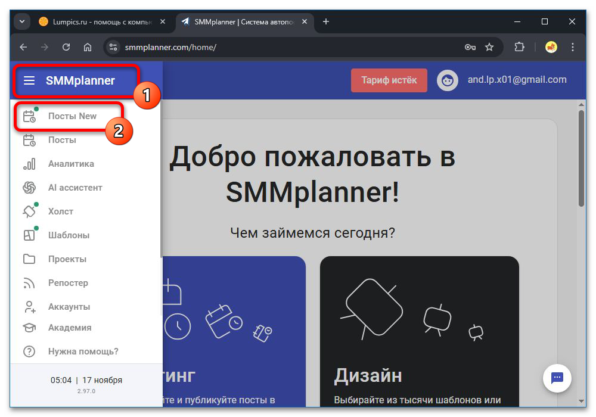The image size is (596, 417).
Task: Go back in browser history
Action: 24,47
